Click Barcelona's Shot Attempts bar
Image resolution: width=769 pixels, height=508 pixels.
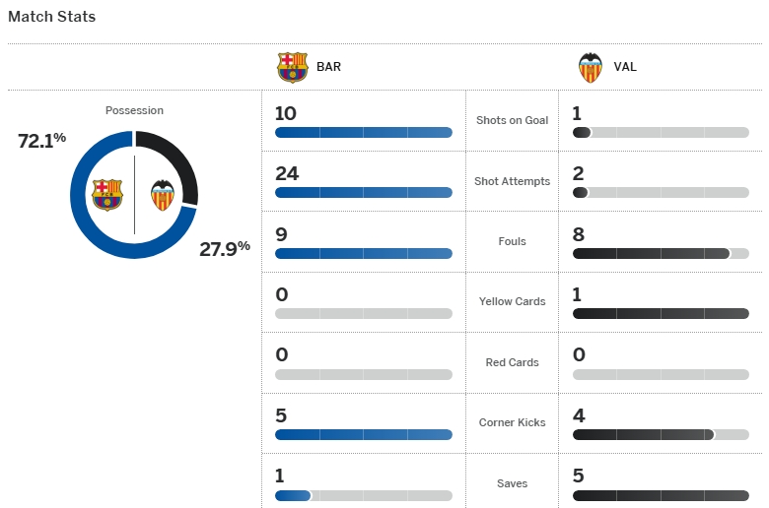point(364,193)
